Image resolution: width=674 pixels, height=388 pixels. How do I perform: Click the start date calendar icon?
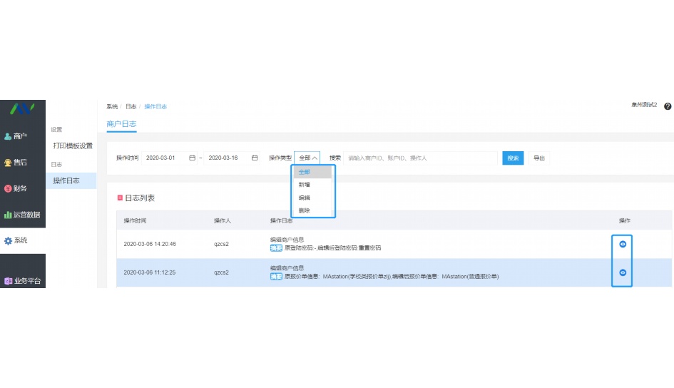[x=192, y=158]
